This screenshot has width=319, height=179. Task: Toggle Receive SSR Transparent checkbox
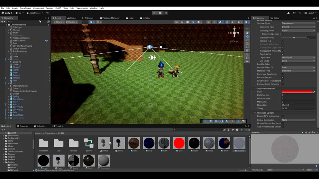click(x=282, y=81)
